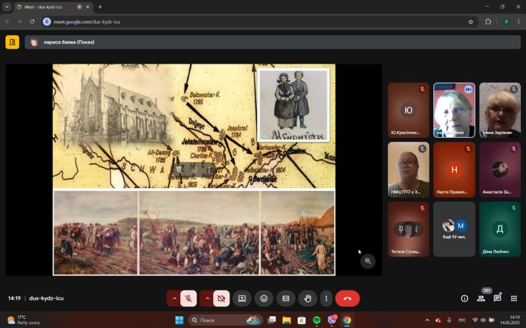The image size is (526, 328).
Task: Toggle closed captions in the call
Action: 286,298
